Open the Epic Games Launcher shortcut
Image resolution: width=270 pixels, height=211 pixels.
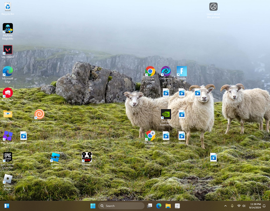(x=8, y=157)
